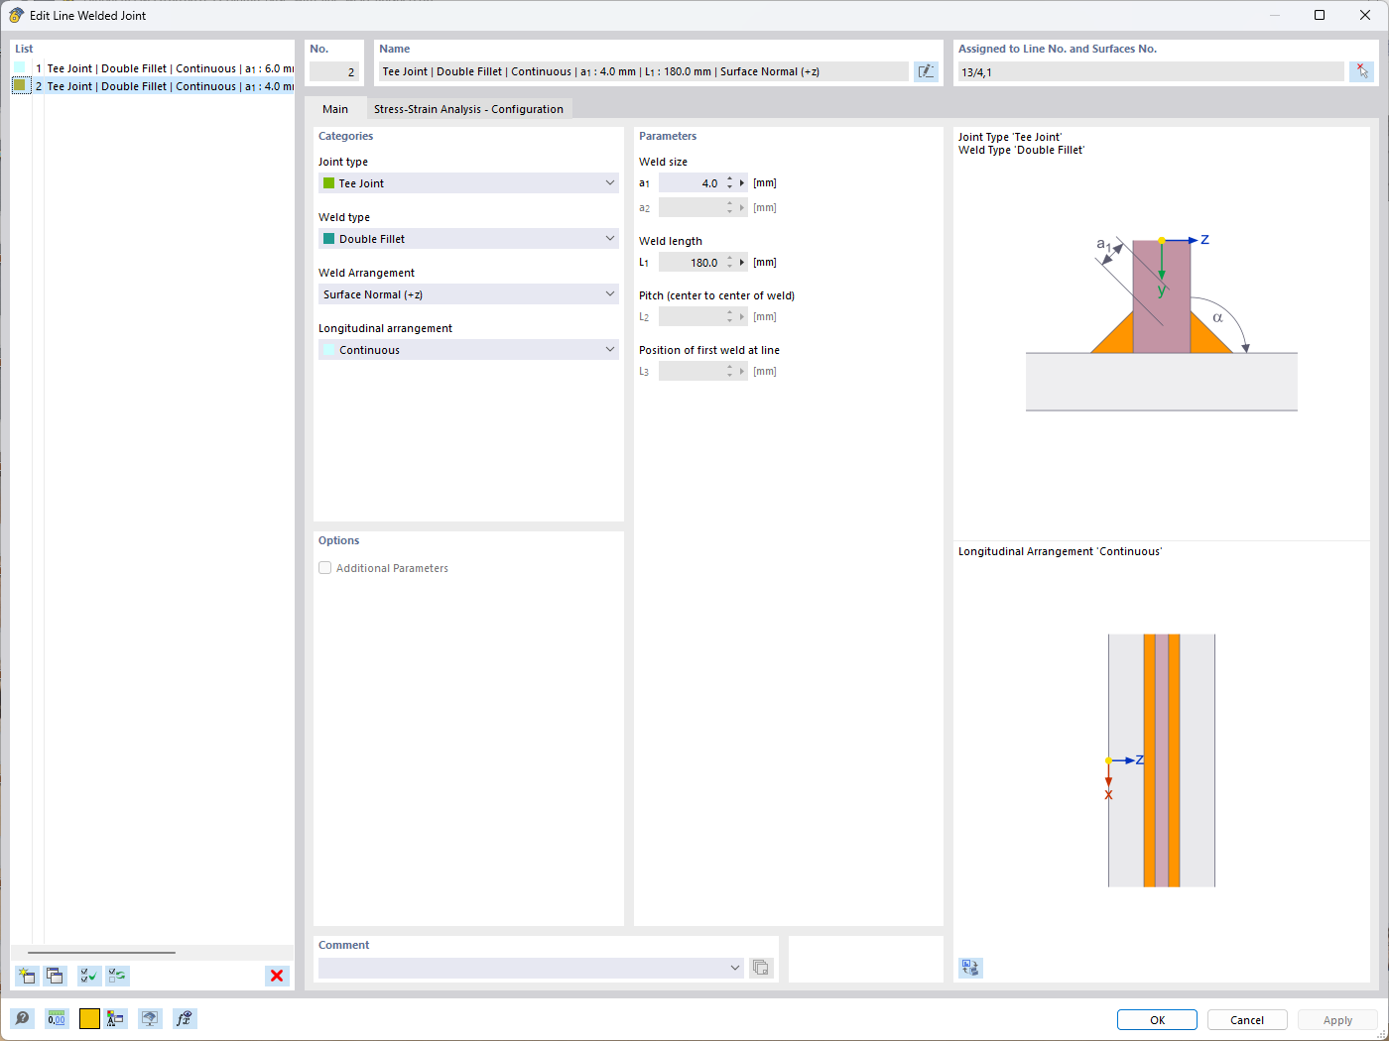Open L1 weld length options arrow
Viewport: 1389px width, 1041px height.
coord(742,263)
